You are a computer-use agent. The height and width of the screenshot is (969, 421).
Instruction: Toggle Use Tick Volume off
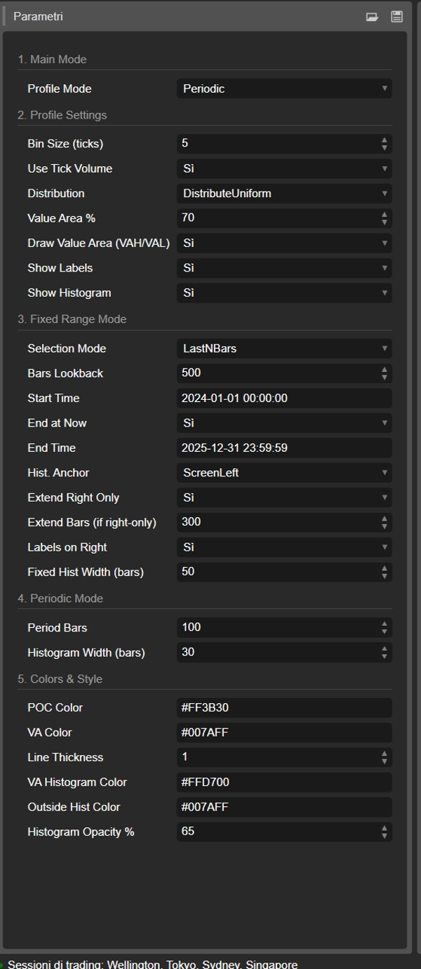(x=283, y=168)
